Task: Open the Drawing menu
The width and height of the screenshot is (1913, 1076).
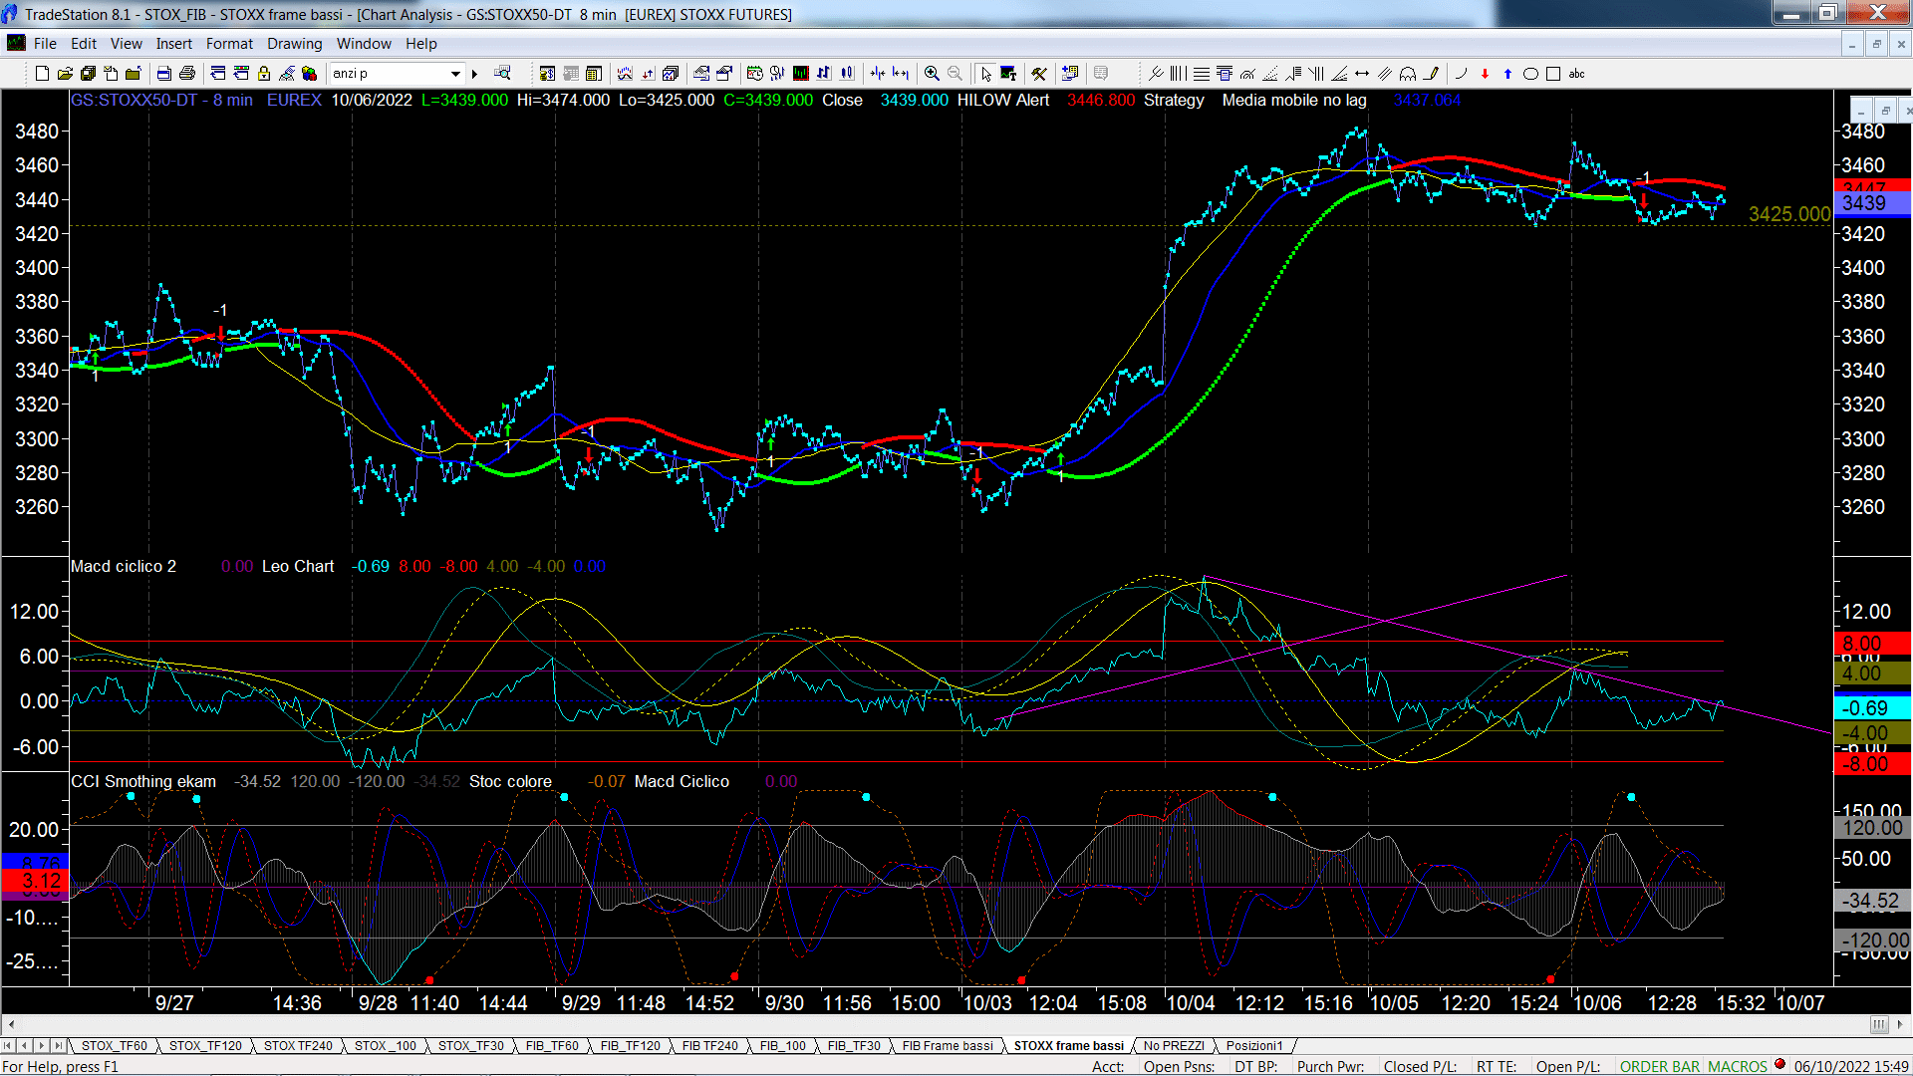Action: [x=295, y=44]
